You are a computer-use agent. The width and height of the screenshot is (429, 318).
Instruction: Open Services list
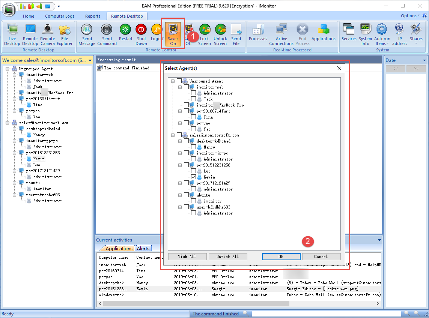pos(349,32)
